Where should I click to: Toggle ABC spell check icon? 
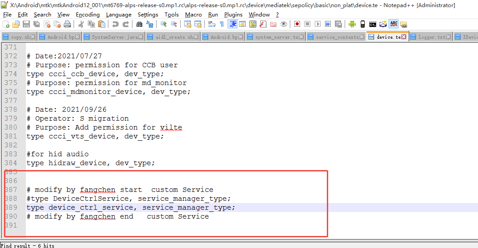(394, 24)
